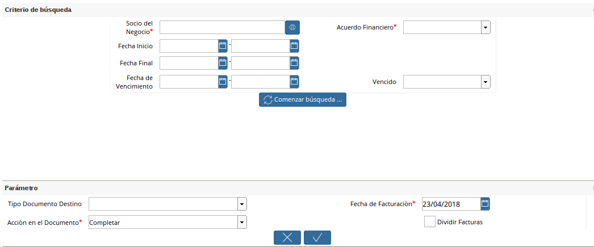This screenshot has height=247, width=594.
Task: Open calendar for second Fecha Final field
Action: point(294,62)
